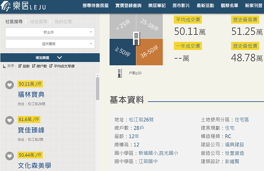Favorite 寶佳臻峰 with heart icon

(10, 120)
